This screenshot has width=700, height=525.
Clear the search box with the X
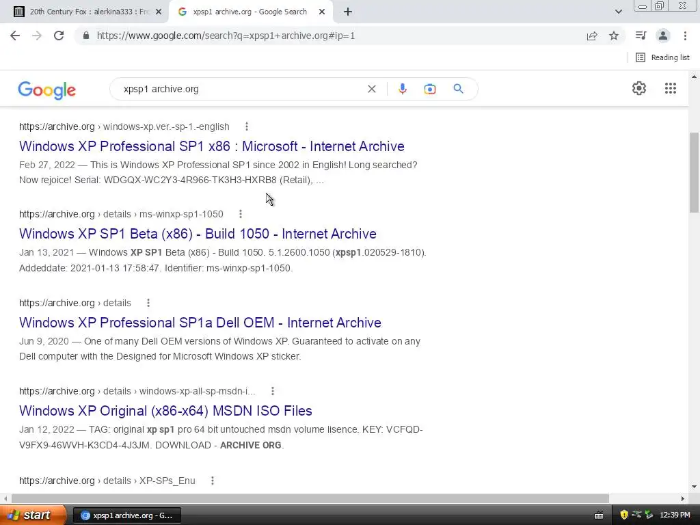pos(371,89)
